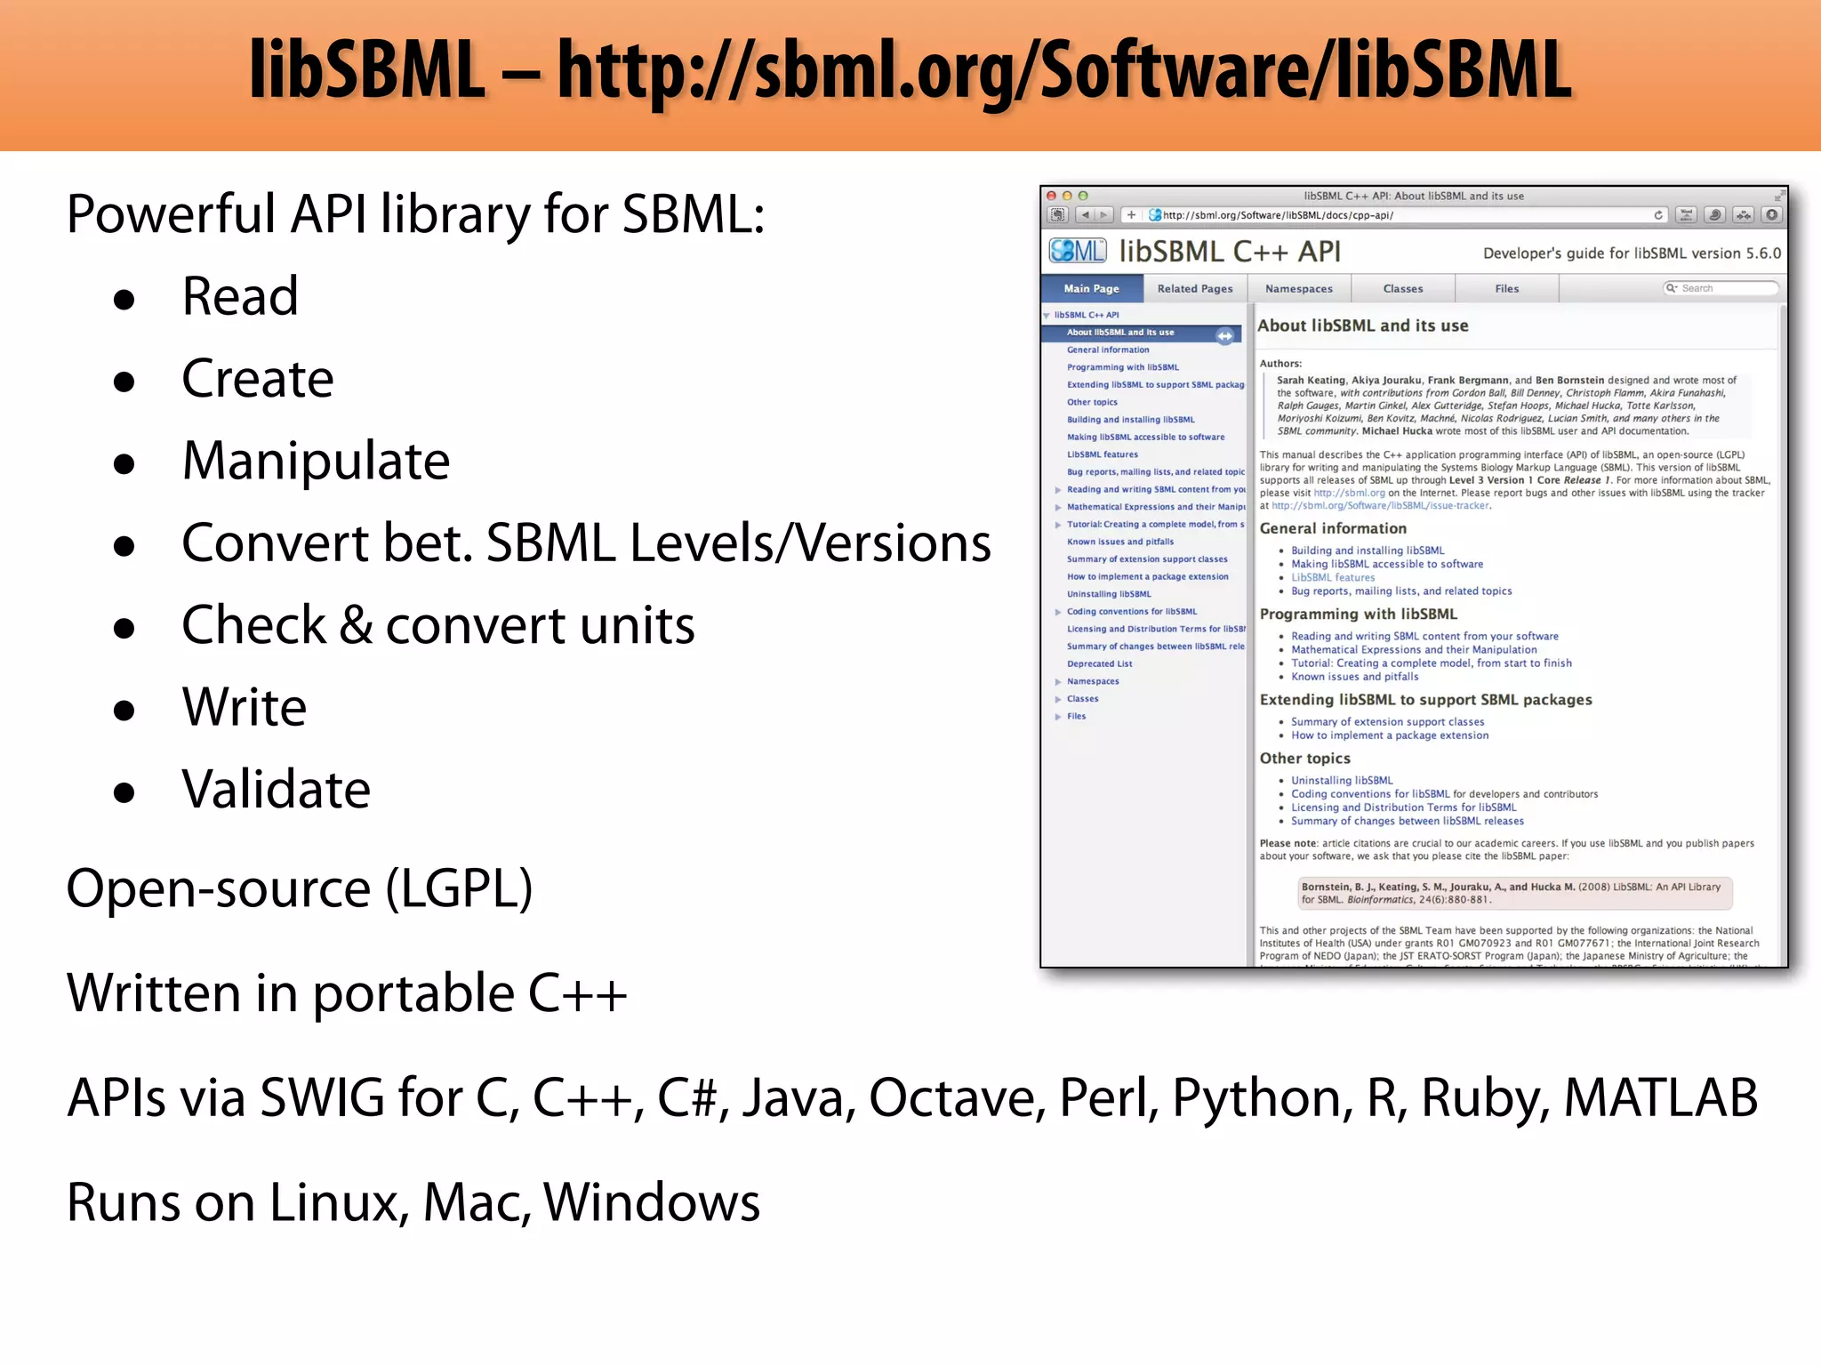Select Known issues and pitfalls in sidebar
The image size is (1821, 1366).
click(x=1120, y=542)
